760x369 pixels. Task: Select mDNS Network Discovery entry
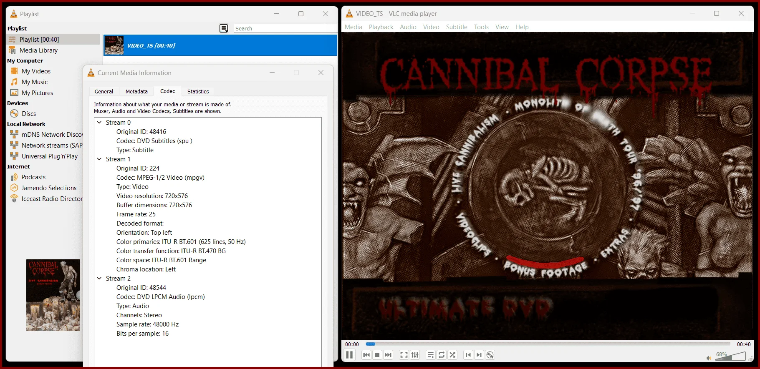(x=46, y=134)
